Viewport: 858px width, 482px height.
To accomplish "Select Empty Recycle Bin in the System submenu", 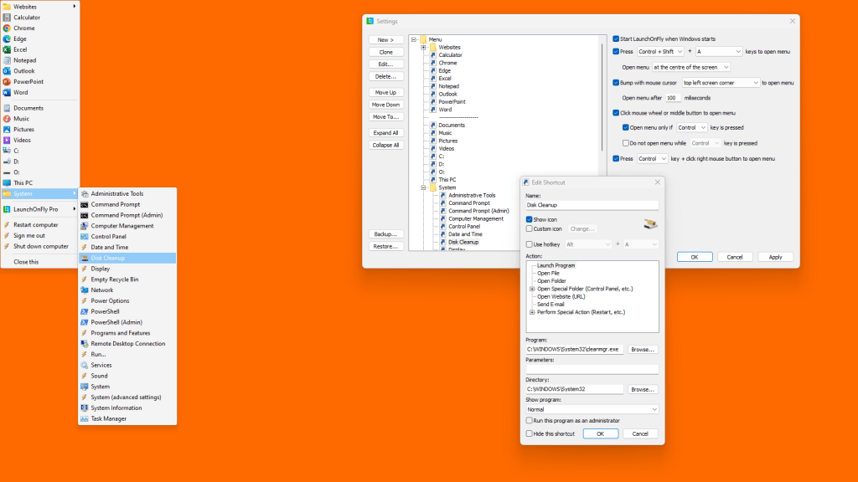I will click(x=114, y=279).
